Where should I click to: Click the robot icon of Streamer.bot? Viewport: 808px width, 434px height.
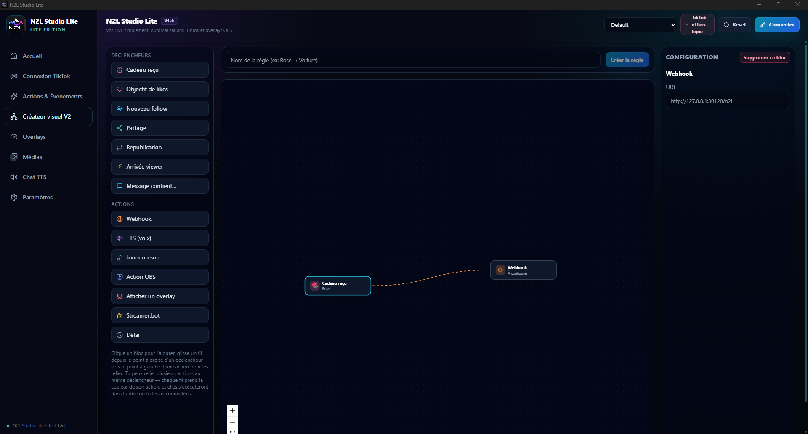[120, 315]
